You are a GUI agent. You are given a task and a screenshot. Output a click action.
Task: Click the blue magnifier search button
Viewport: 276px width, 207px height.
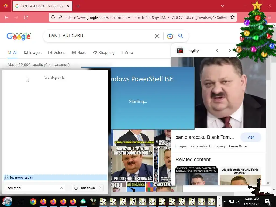pos(181,36)
